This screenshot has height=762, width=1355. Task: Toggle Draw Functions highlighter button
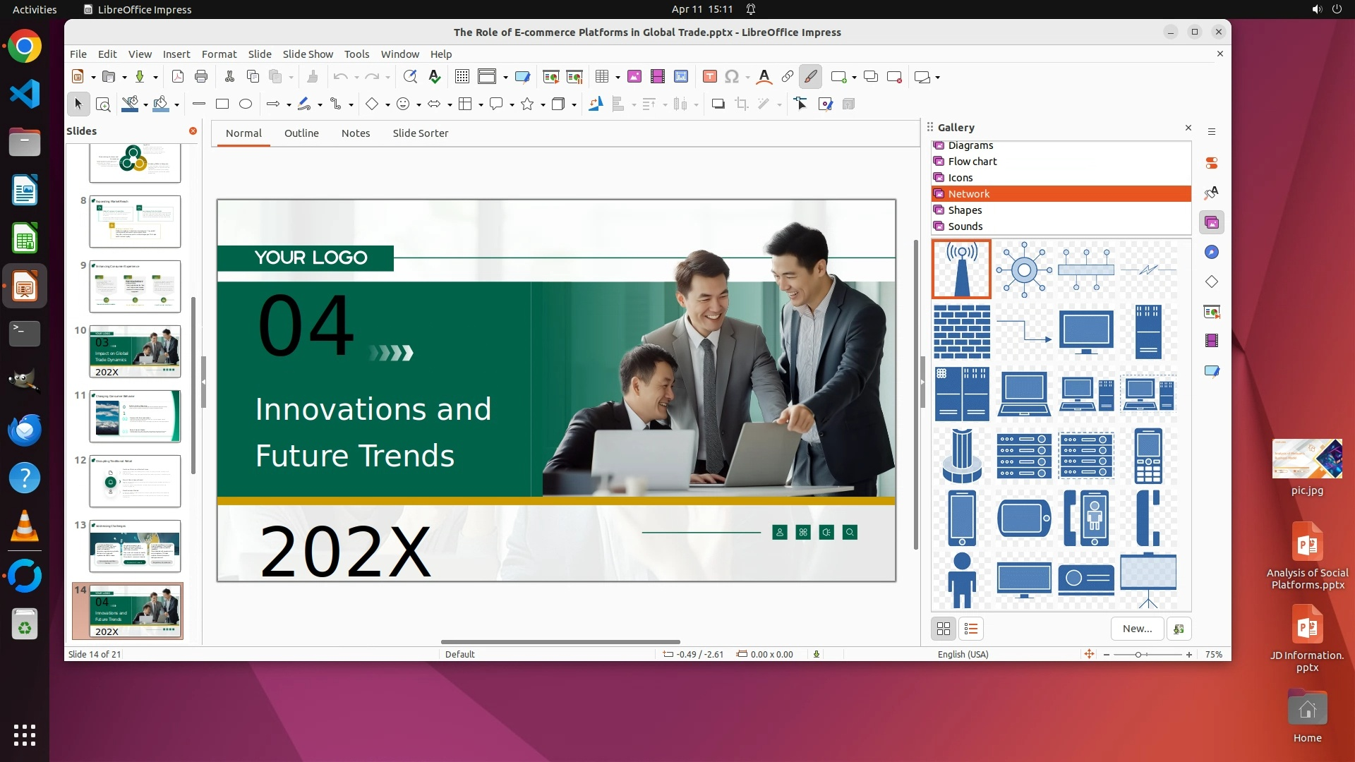point(810,77)
